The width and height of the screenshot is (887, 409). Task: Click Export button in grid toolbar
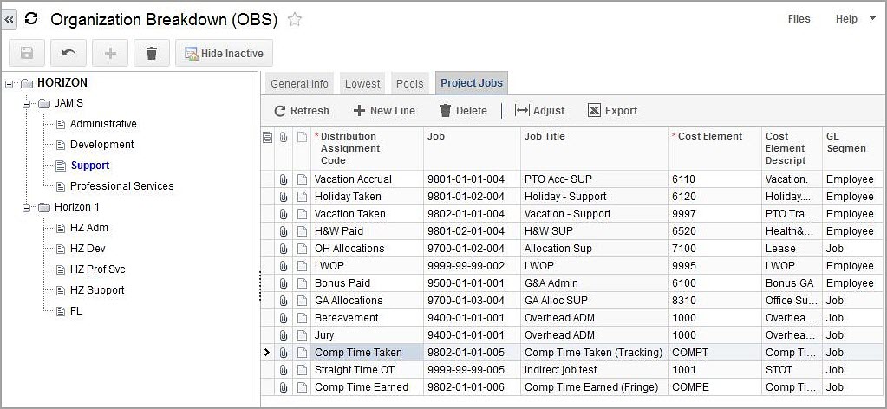pos(612,111)
